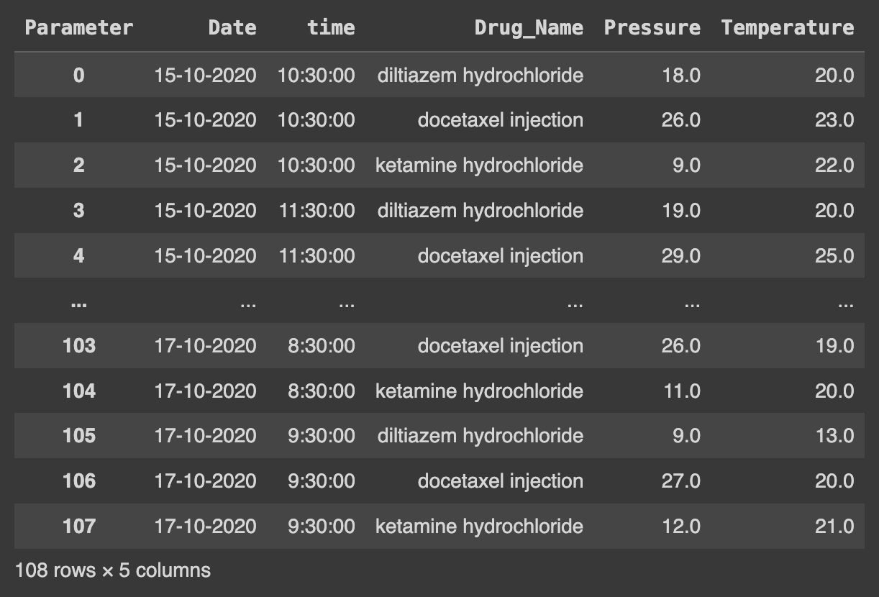The width and height of the screenshot is (879, 597).
Task: Click the Pressure value 18.0
Action: [x=680, y=75]
